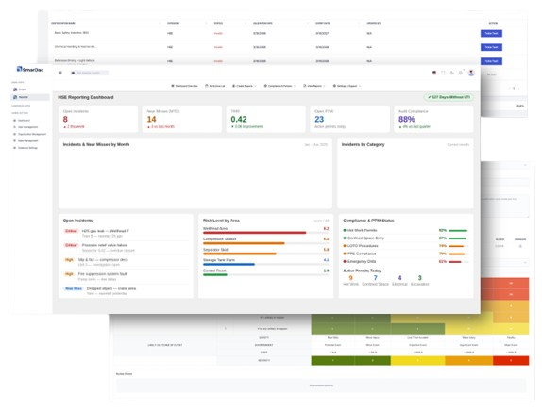
Task: Click the Control Room green risk bar
Action: coord(215,275)
